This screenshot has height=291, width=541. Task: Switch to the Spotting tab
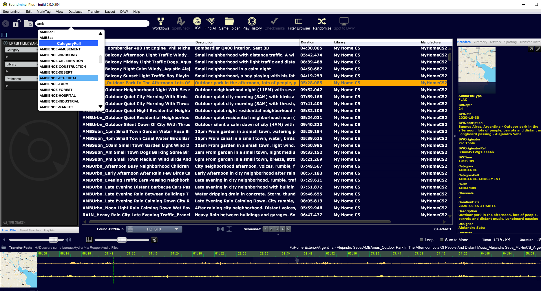pos(510,42)
